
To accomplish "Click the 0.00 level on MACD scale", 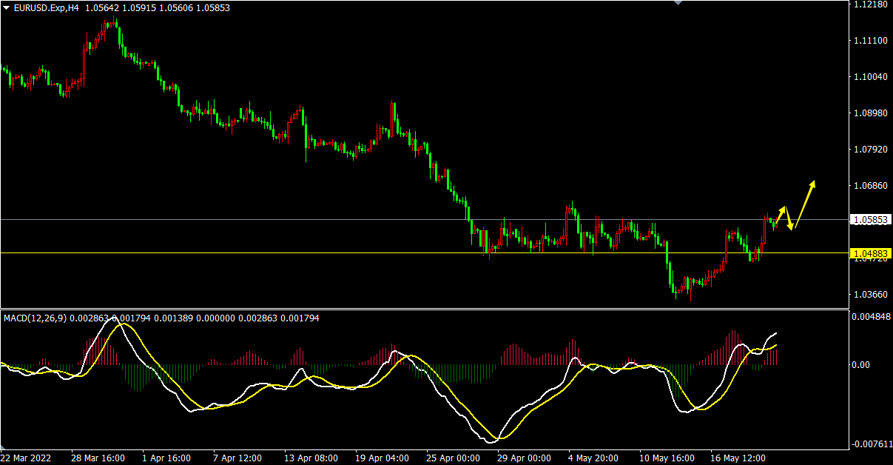I will (x=863, y=364).
